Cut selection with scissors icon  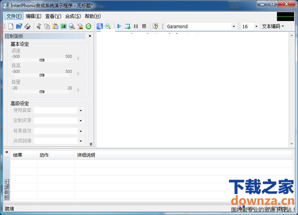coord(39,26)
